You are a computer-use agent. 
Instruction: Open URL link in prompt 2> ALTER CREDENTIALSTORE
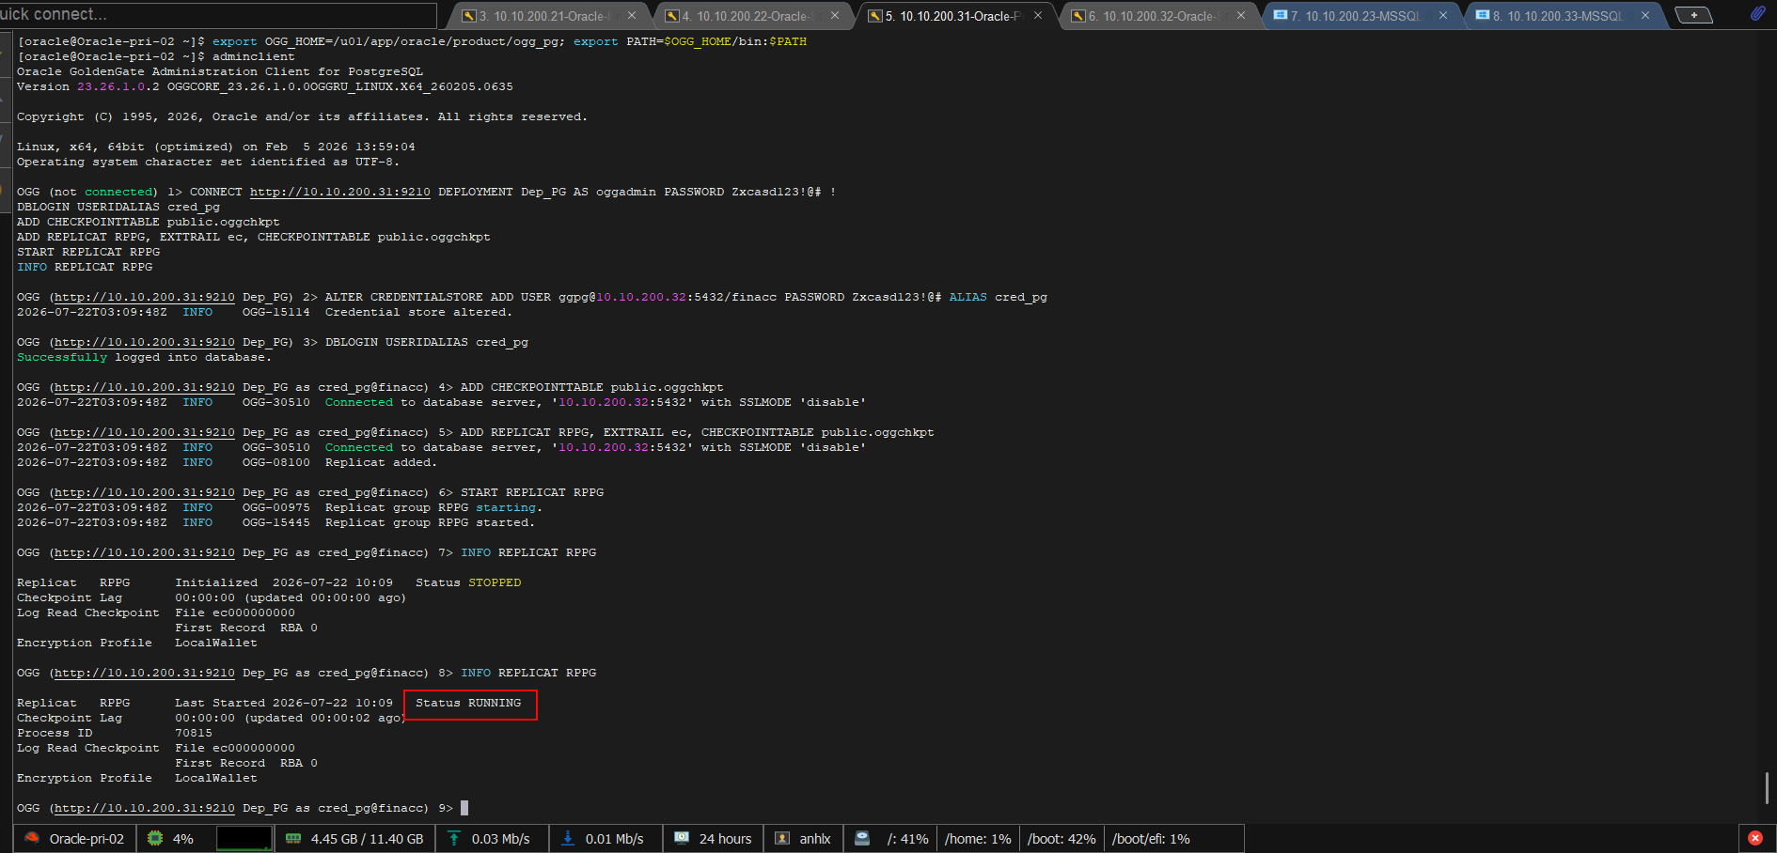pyautogui.click(x=144, y=297)
